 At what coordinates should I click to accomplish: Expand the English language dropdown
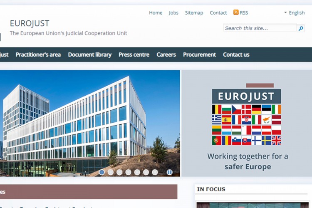click(x=294, y=13)
